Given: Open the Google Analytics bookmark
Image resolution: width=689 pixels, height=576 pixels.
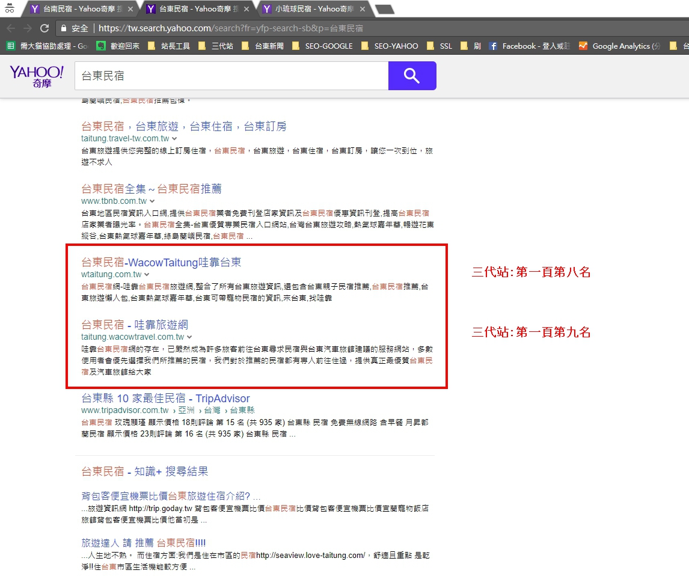Looking at the screenshot, I should tap(620, 46).
